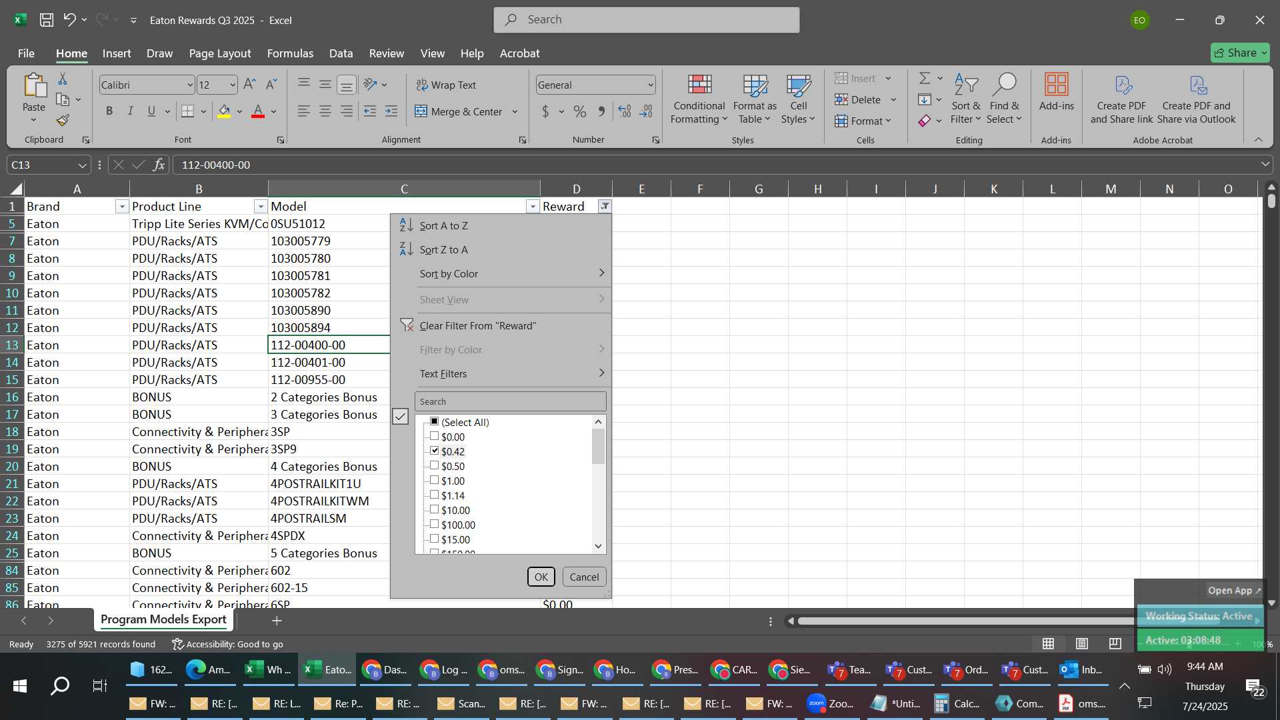This screenshot has width=1280, height=720.
Task: Check the $100.00 filter checkbox
Action: (434, 524)
